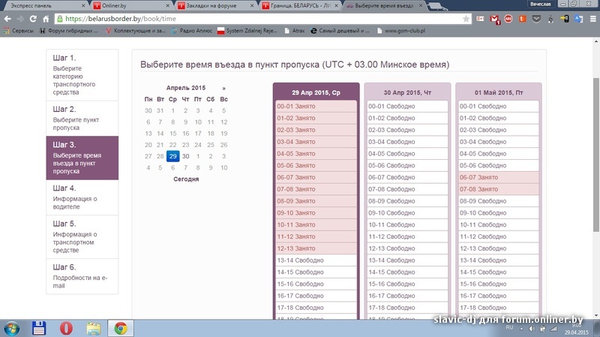The height and width of the screenshot is (337, 600).
Task: Switch to the Onliner.by tab
Action: coord(130,6)
